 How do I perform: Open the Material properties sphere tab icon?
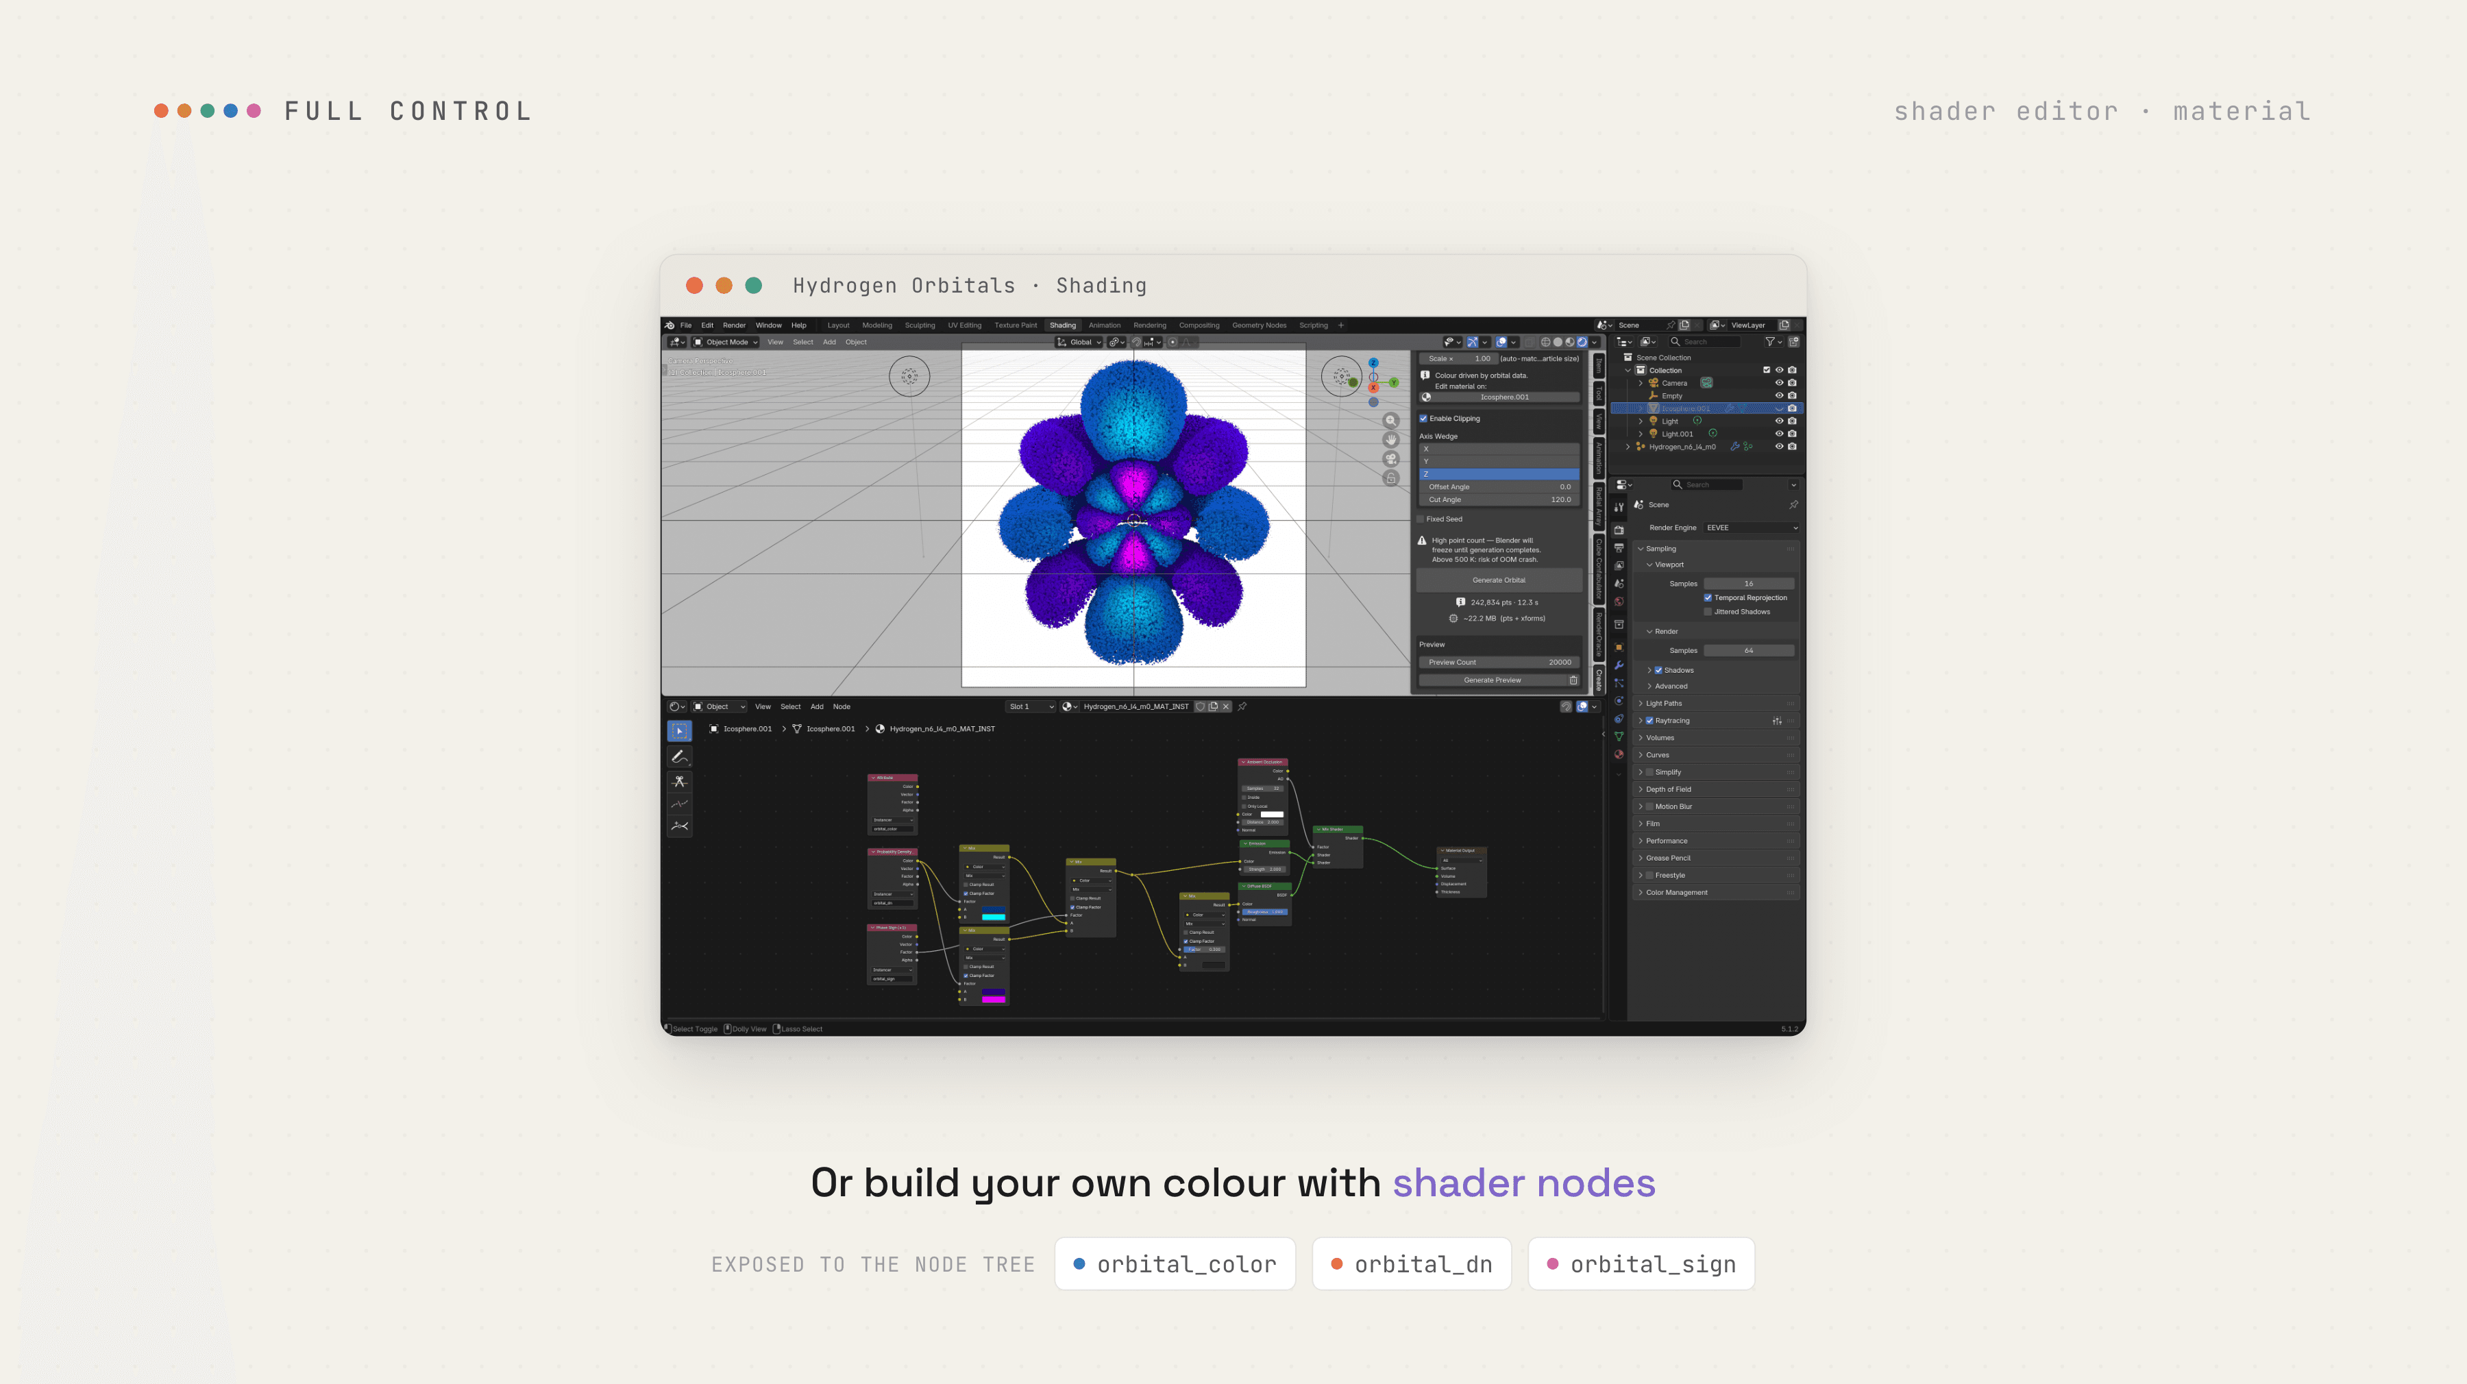[x=1619, y=755]
